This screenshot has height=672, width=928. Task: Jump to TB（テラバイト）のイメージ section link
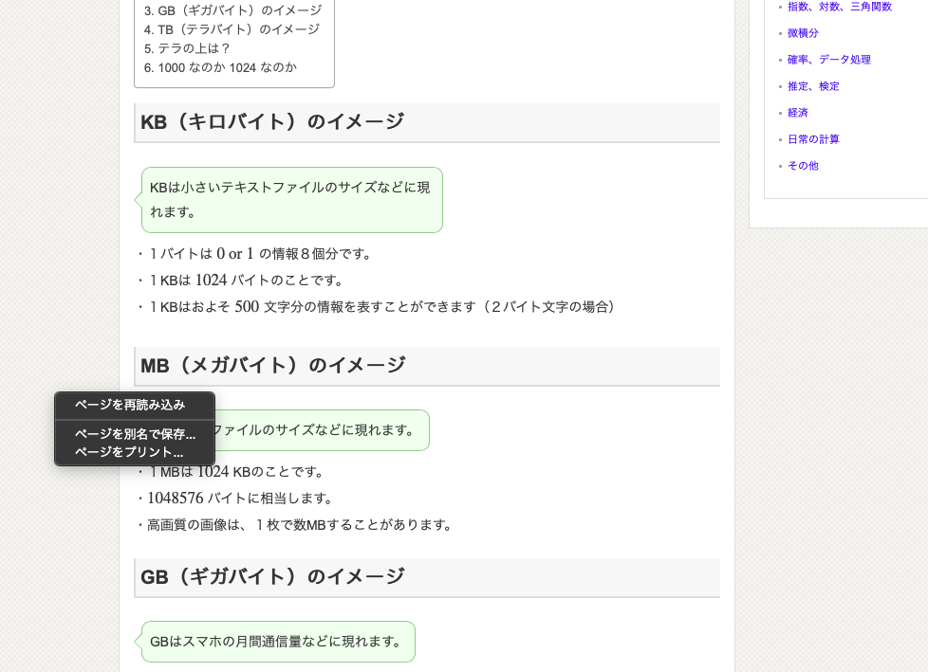tap(232, 29)
